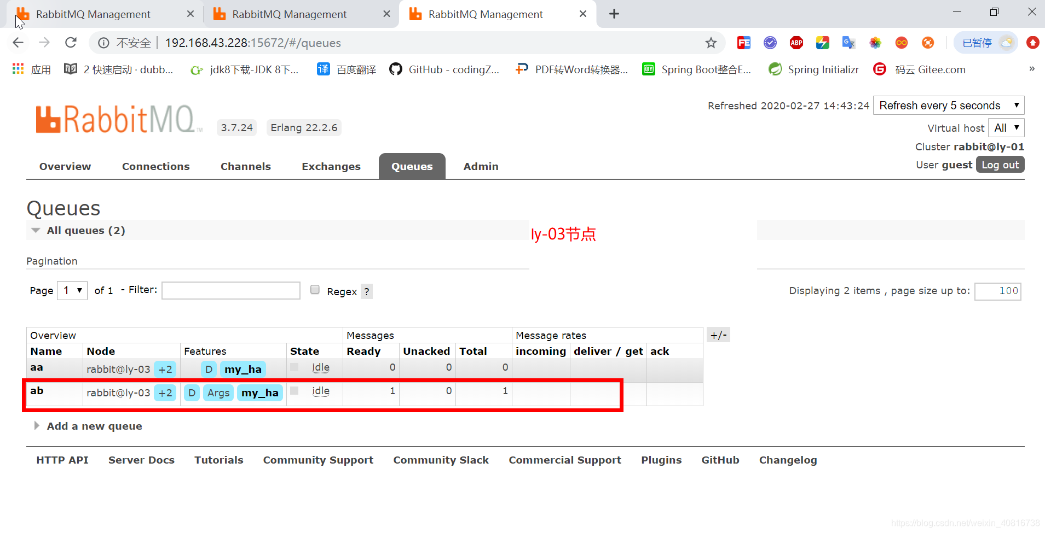The height and width of the screenshot is (533, 1045).
Task: Close the third RabbitMQ Management tab
Action: tap(583, 14)
